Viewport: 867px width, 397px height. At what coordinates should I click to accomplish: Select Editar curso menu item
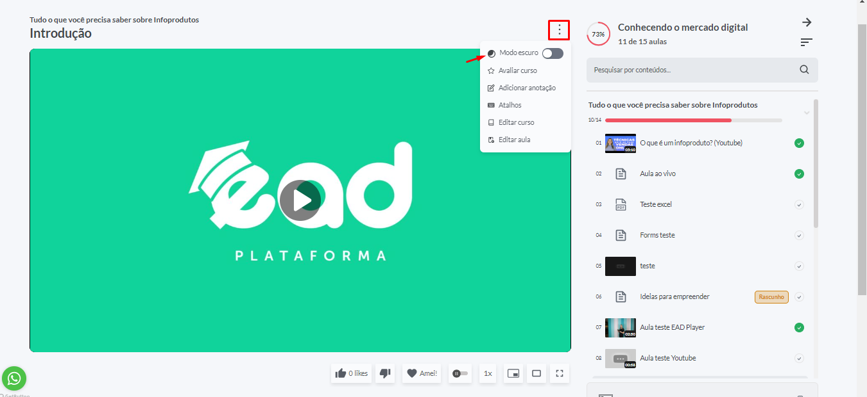[511, 122]
